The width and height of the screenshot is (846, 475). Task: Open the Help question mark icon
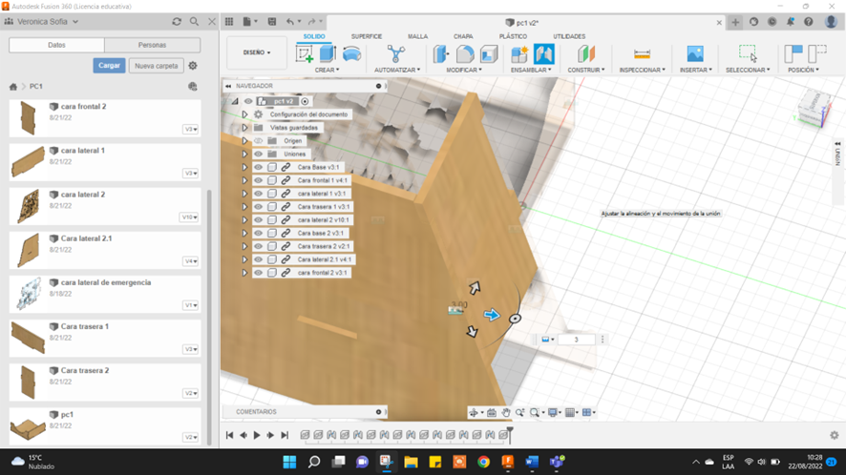(x=808, y=22)
